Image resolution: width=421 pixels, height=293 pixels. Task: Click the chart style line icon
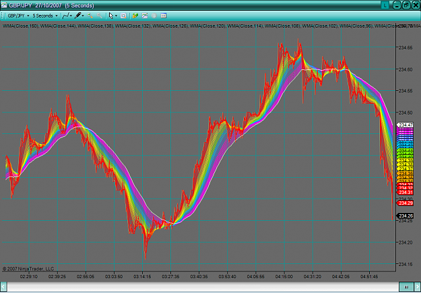pos(65,16)
